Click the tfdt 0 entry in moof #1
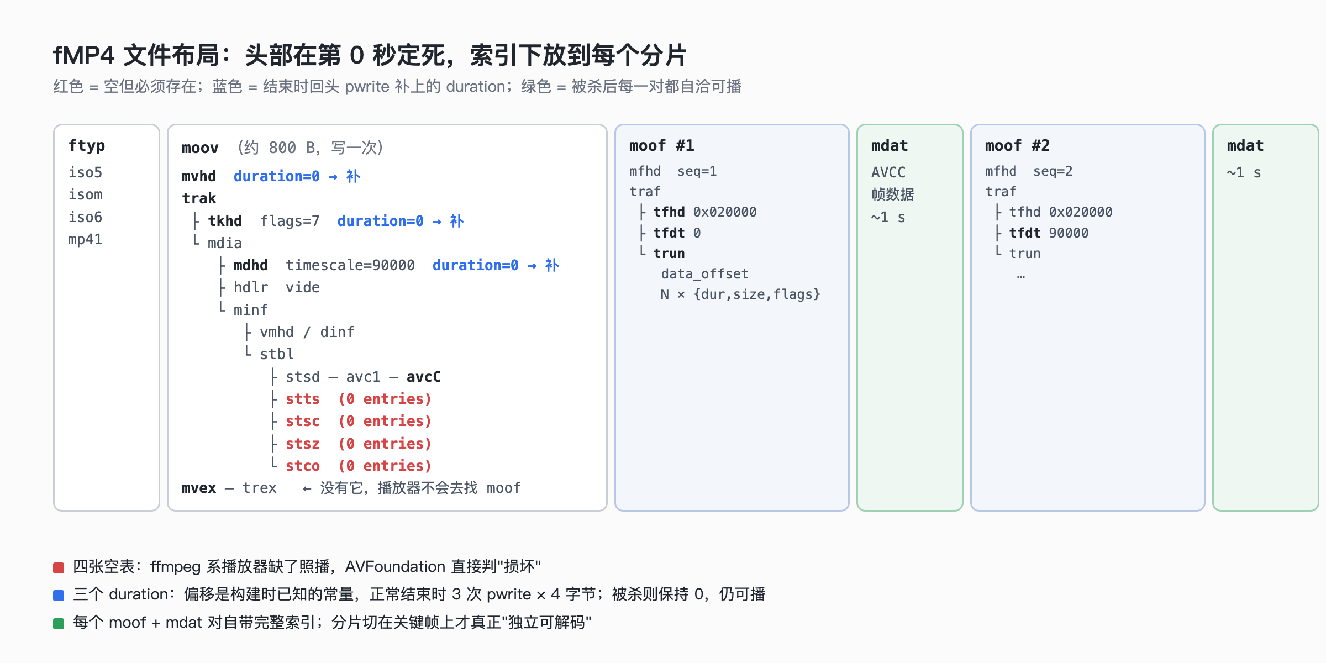 (x=677, y=233)
